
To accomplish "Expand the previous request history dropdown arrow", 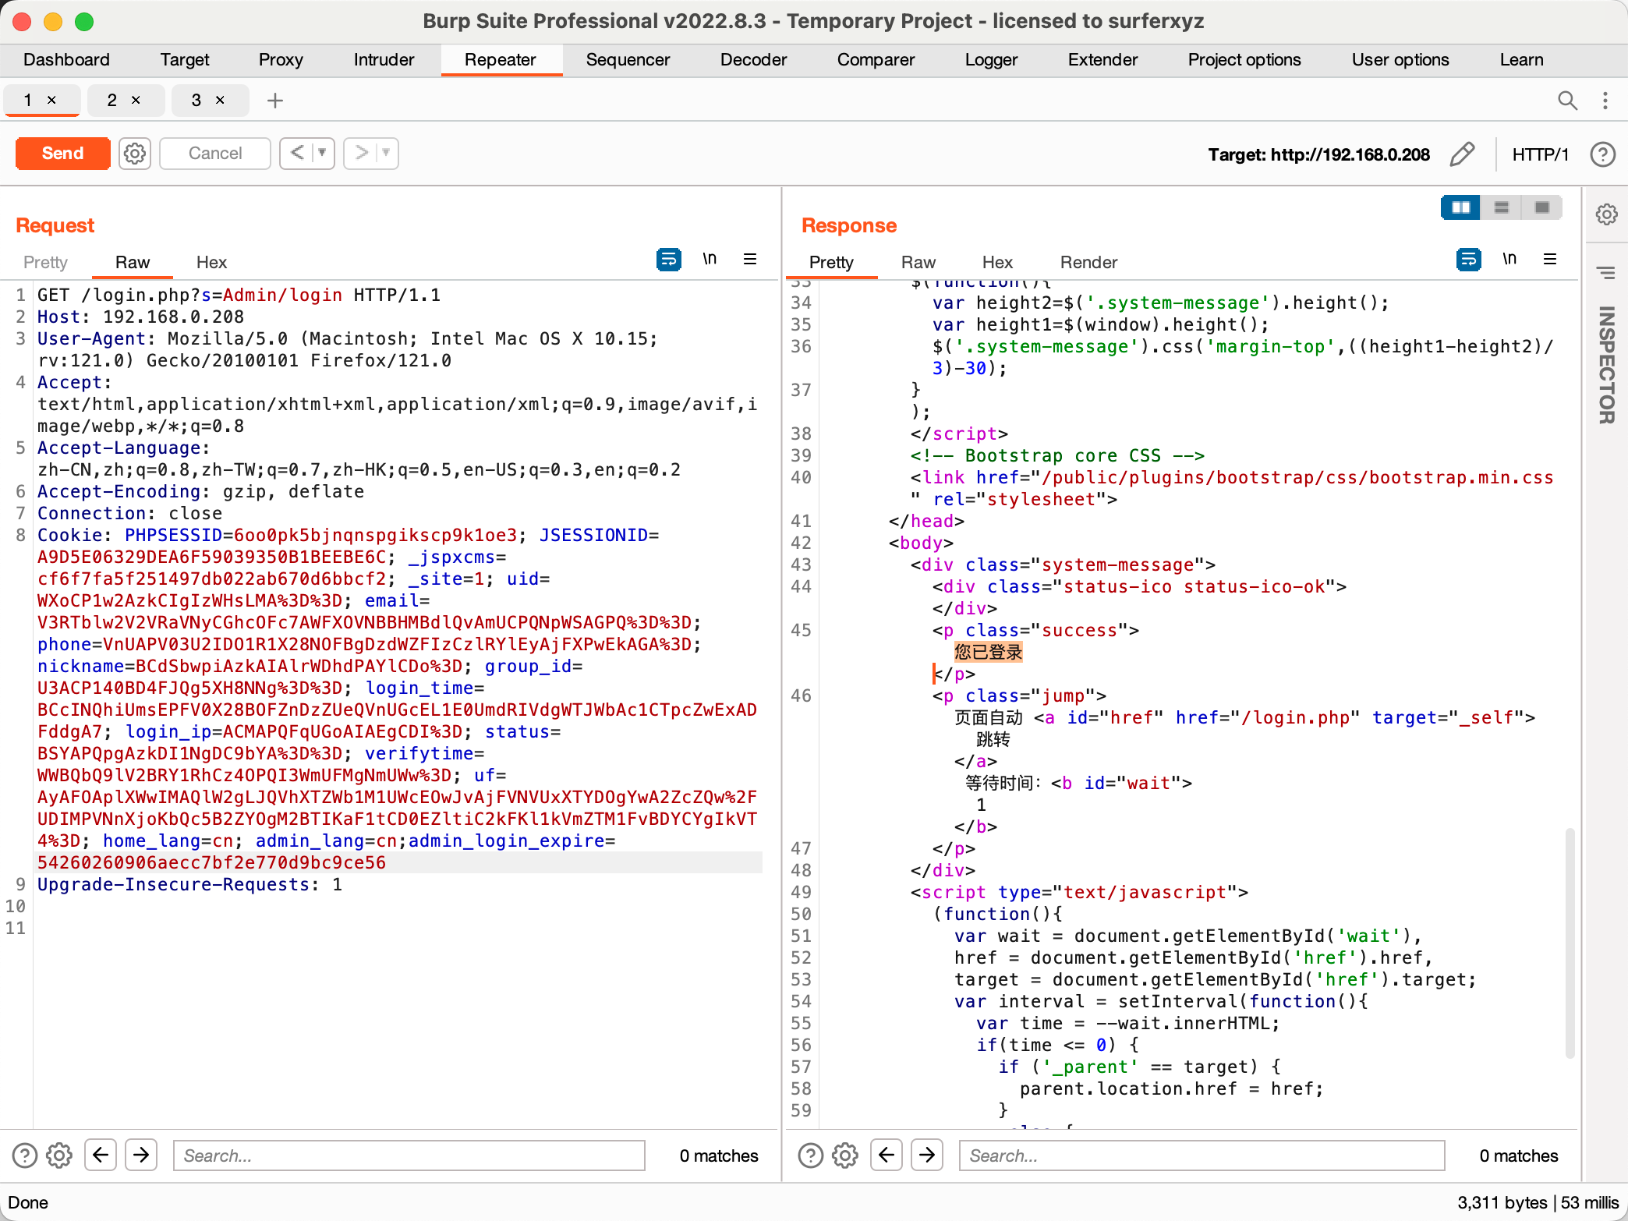I will (x=322, y=154).
